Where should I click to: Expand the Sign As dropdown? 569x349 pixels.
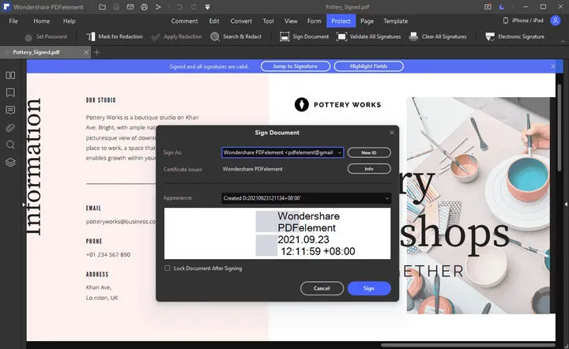tap(339, 152)
